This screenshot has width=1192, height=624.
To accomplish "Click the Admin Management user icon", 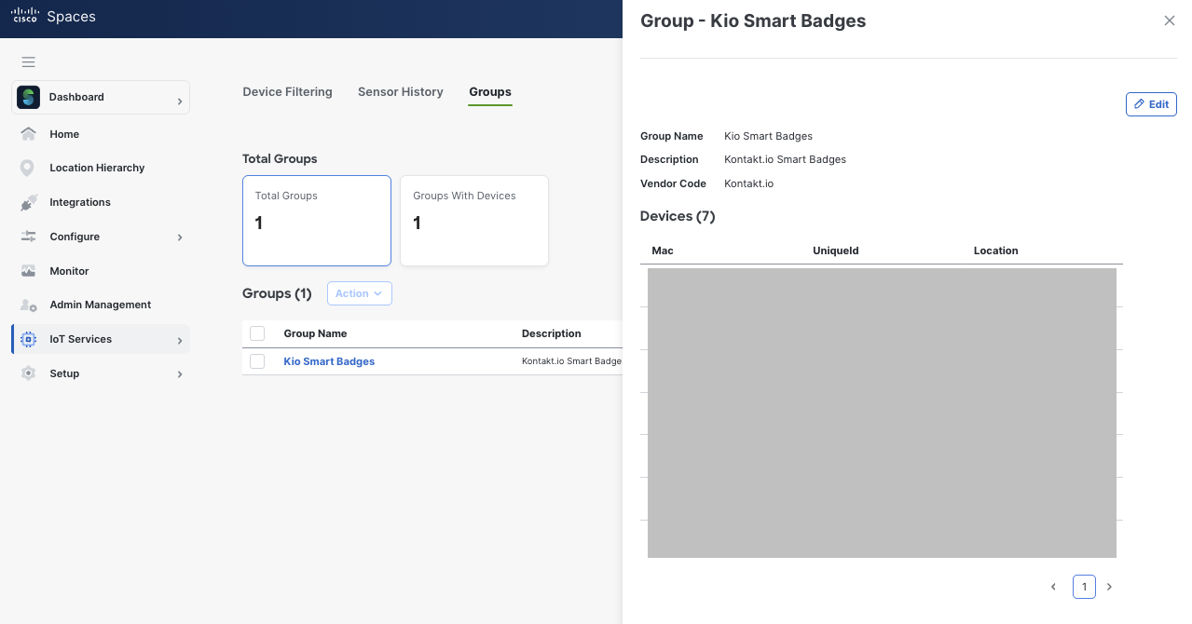I will (28, 305).
